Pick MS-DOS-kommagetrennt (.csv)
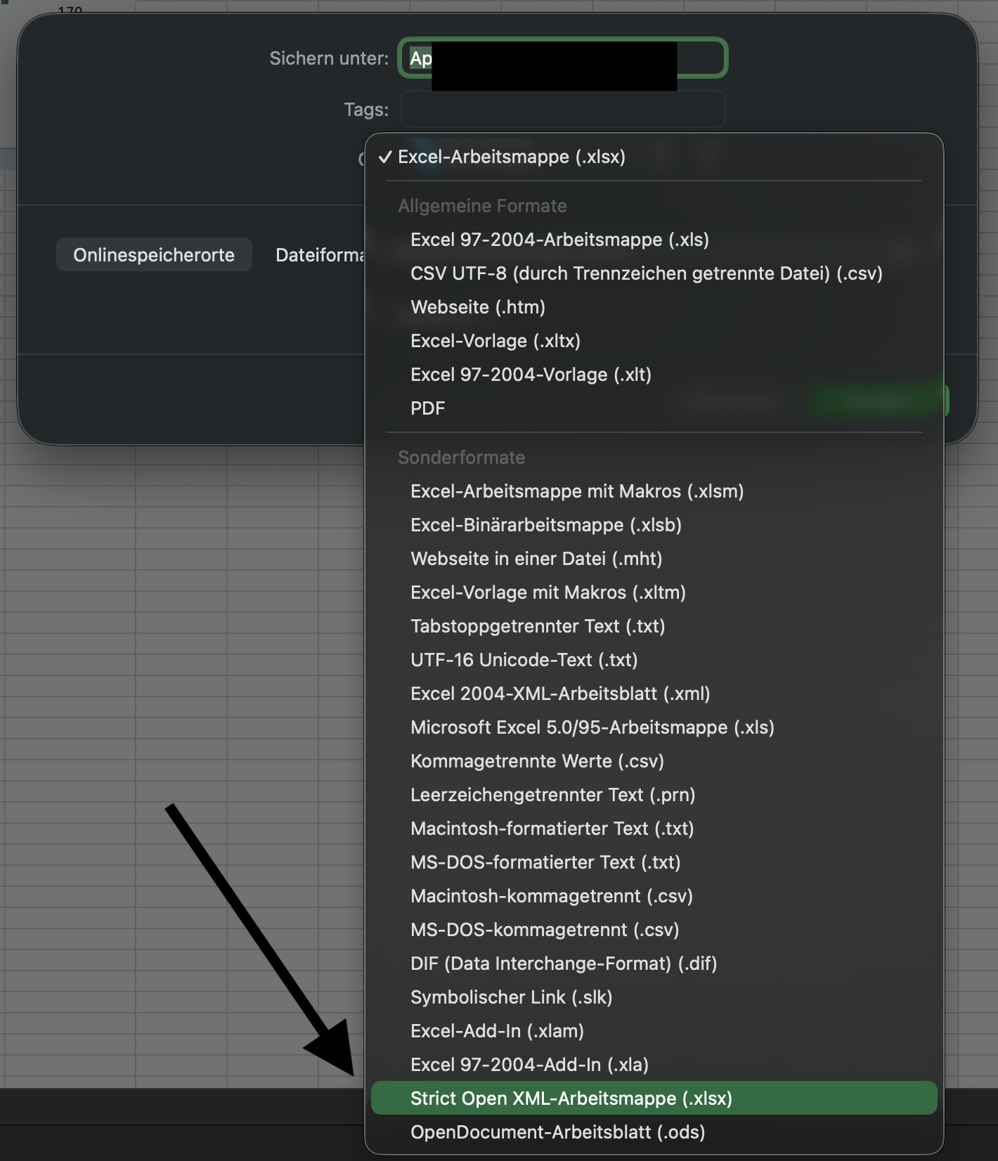This screenshot has width=998, height=1161. [x=654, y=930]
